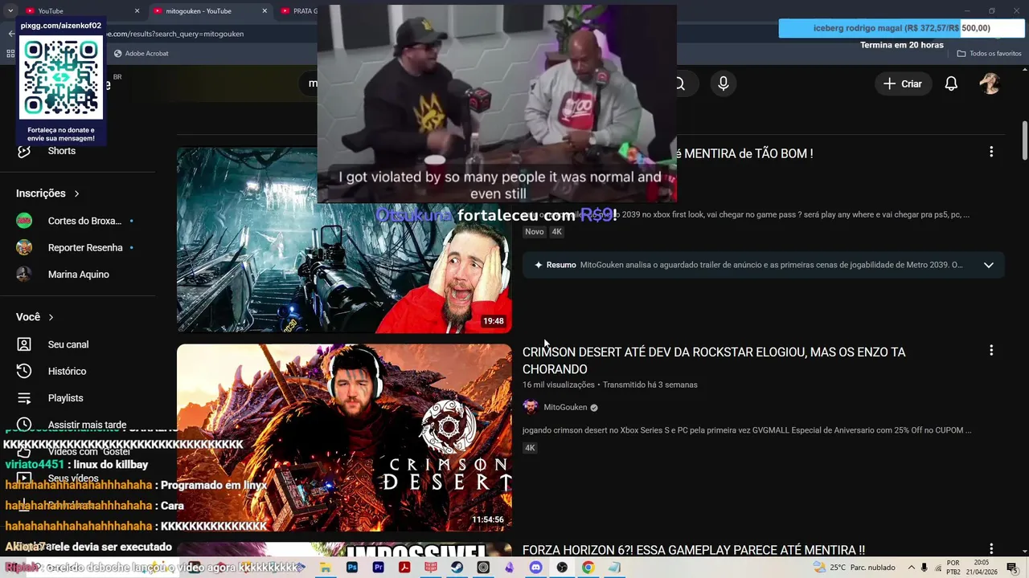Screen dimensions: 1029x578
Task: Click the MitoGouken channel avatar
Action: click(531, 407)
